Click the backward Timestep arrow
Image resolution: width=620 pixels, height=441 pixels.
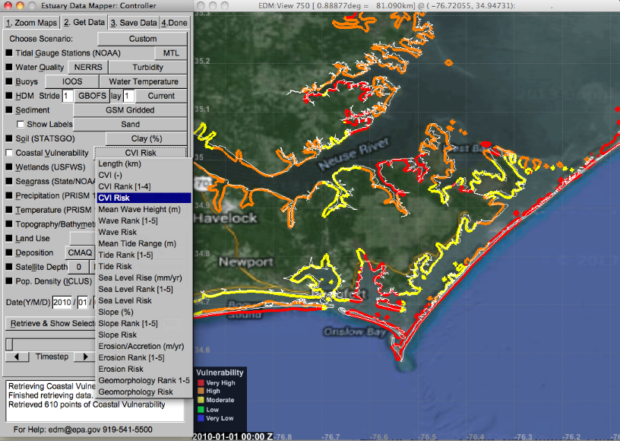click(x=16, y=357)
